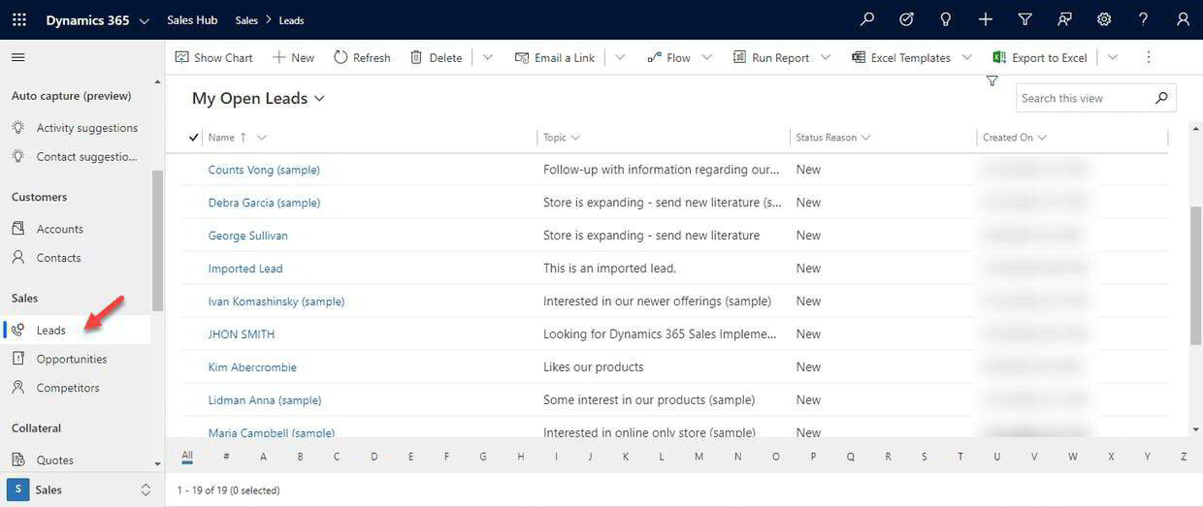The image size is (1203, 507).
Task: Open the task flow checkmark circle icon
Action: 907,19
